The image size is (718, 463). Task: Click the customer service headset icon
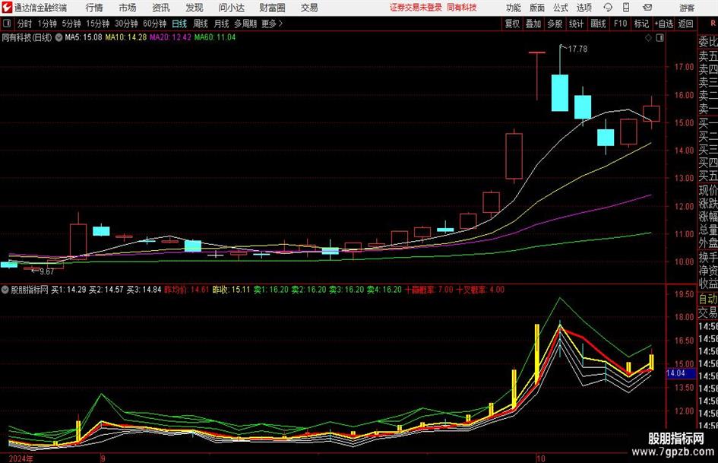point(608,8)
